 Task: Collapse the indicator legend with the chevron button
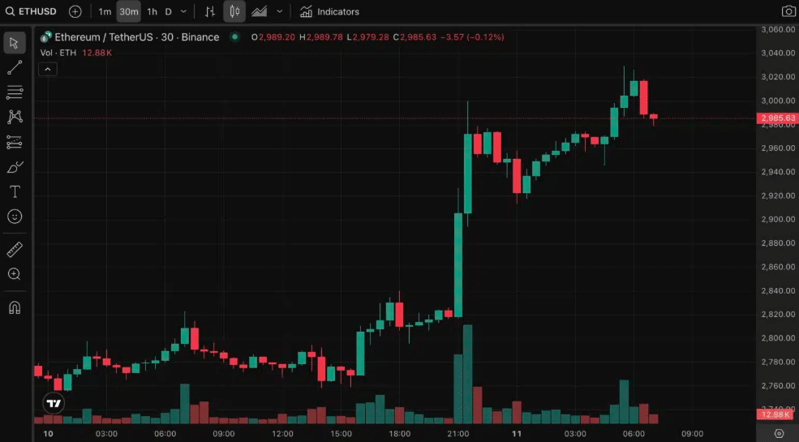[x=47, y=69]
